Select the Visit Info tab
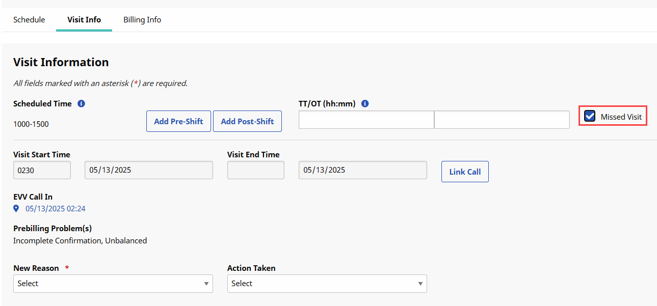The image size is (657, 306). pos(84,20)
